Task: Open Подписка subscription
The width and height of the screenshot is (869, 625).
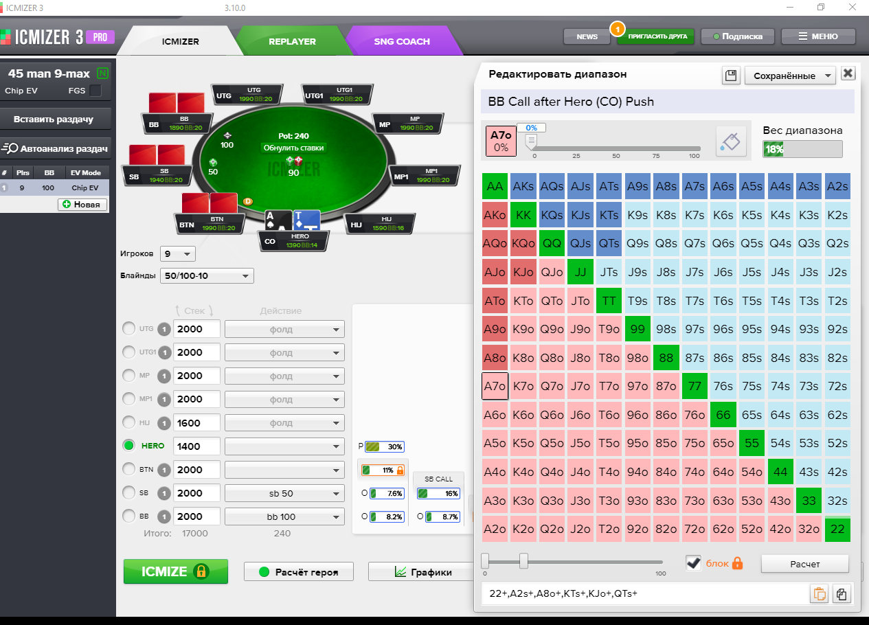Action: click(x=738, y=36)
